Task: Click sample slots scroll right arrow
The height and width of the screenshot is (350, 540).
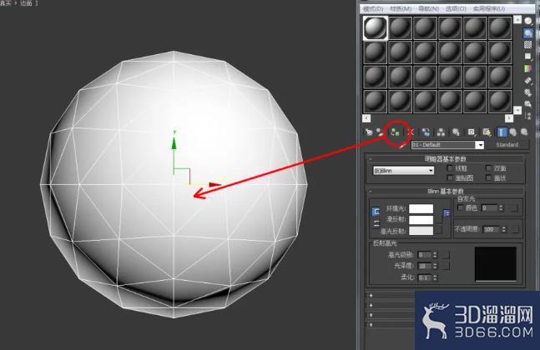Action: point(509,118)
